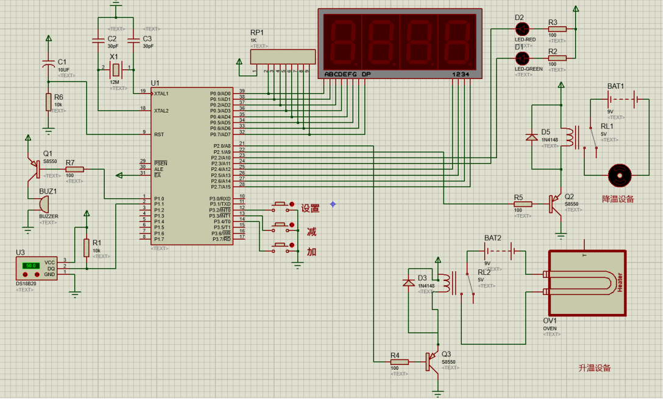This screenshot has height=399, width=664.
Task: Select the D3 diode symbol
Action: [409, 283]
